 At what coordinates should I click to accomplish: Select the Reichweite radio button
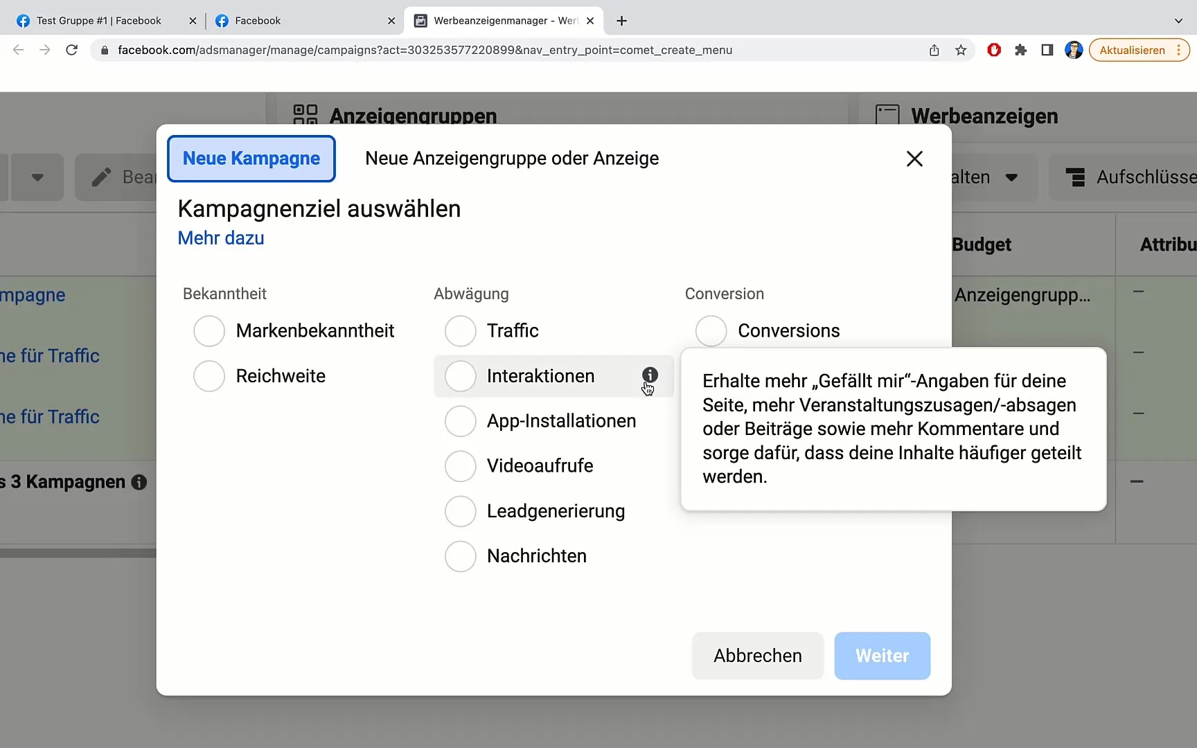coord(209,376)
